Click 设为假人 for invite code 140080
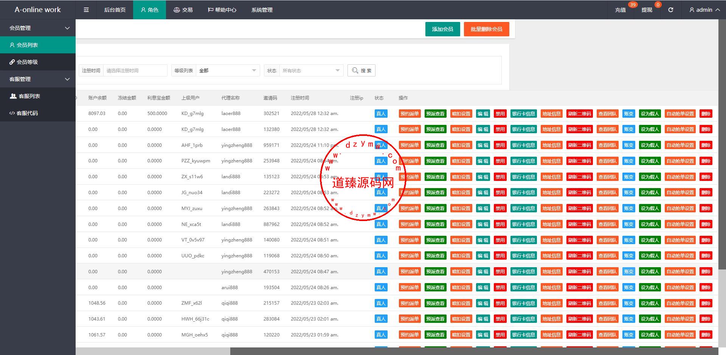This screenshot has width=726, height=355. pyautogui.click(x=650, y=240)
